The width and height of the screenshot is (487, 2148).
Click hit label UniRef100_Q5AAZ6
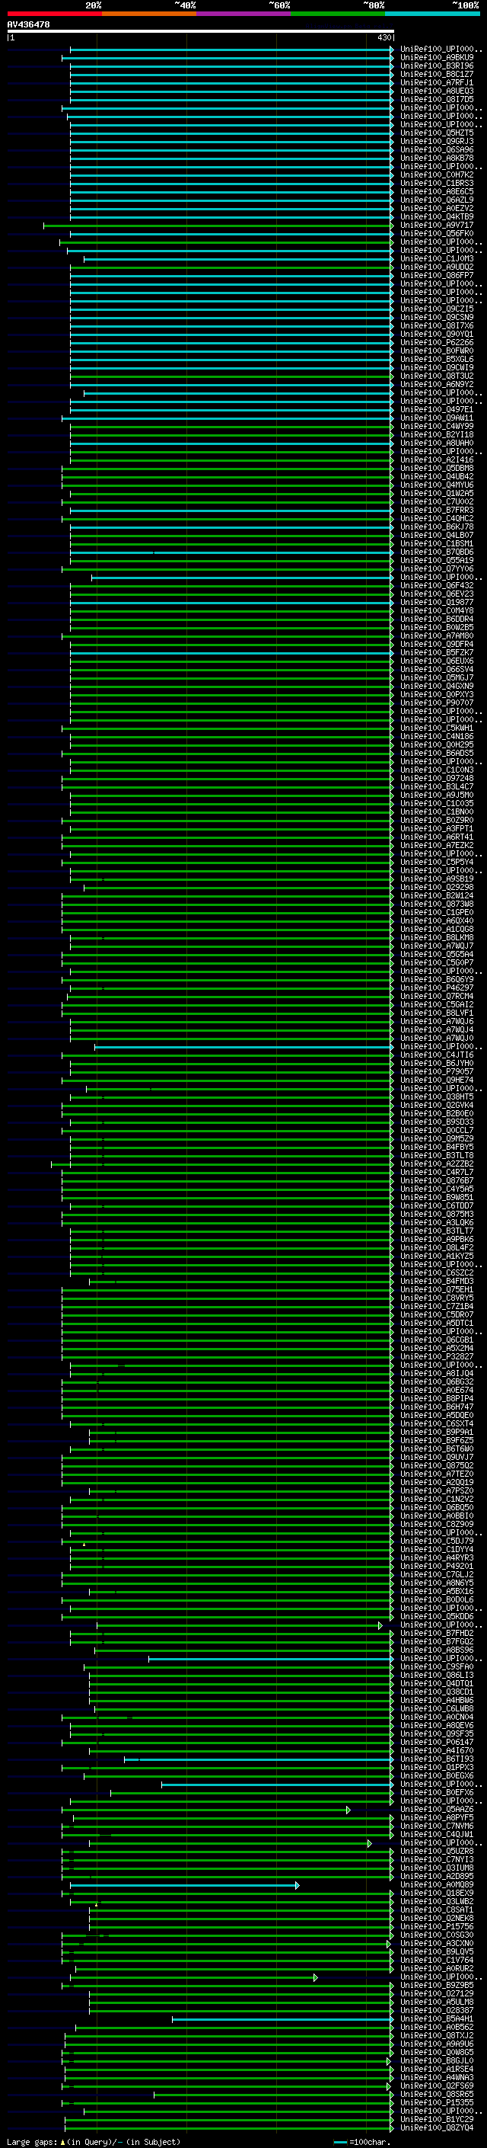(x=437, y=1810)
